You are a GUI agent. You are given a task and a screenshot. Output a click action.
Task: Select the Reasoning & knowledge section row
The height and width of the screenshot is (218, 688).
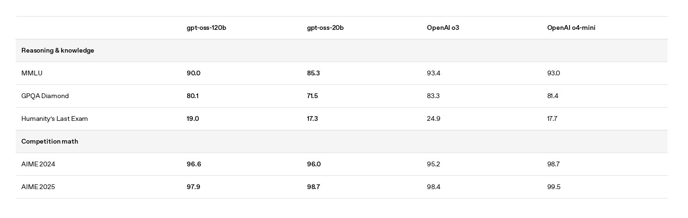click(342, 51)
